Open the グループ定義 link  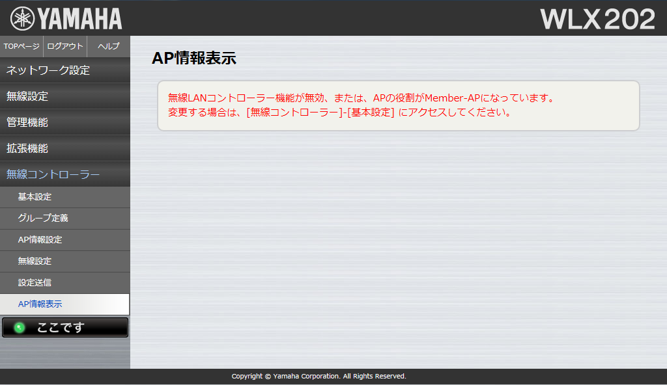tap(39, 219)
